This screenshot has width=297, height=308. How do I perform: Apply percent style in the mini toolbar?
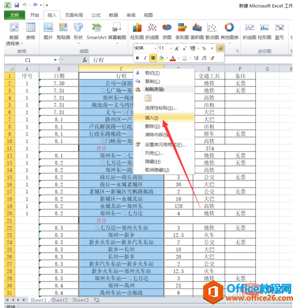coord(204,48)
